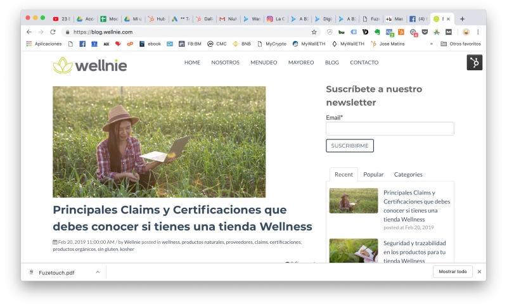Image resolution: width=507 pixels, height=304 pixels.
Task: Click the site lock icon in address bar
Action: [x=67, y=32]
